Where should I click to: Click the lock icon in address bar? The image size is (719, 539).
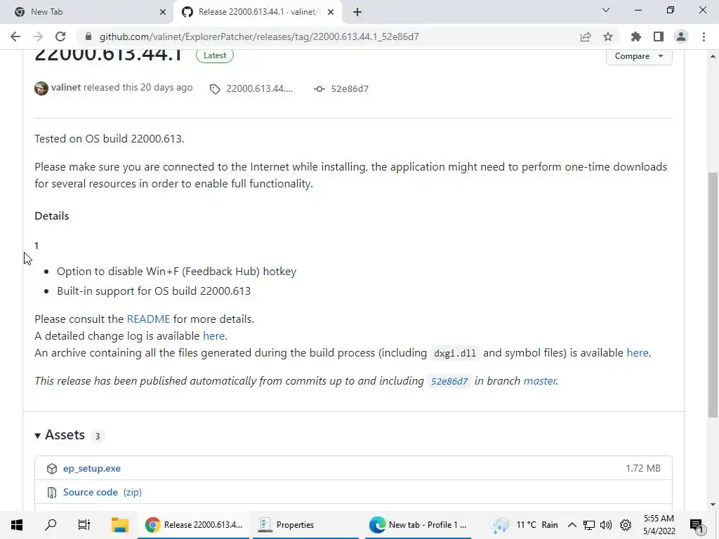pyautogui.click(x=88, y=36)
